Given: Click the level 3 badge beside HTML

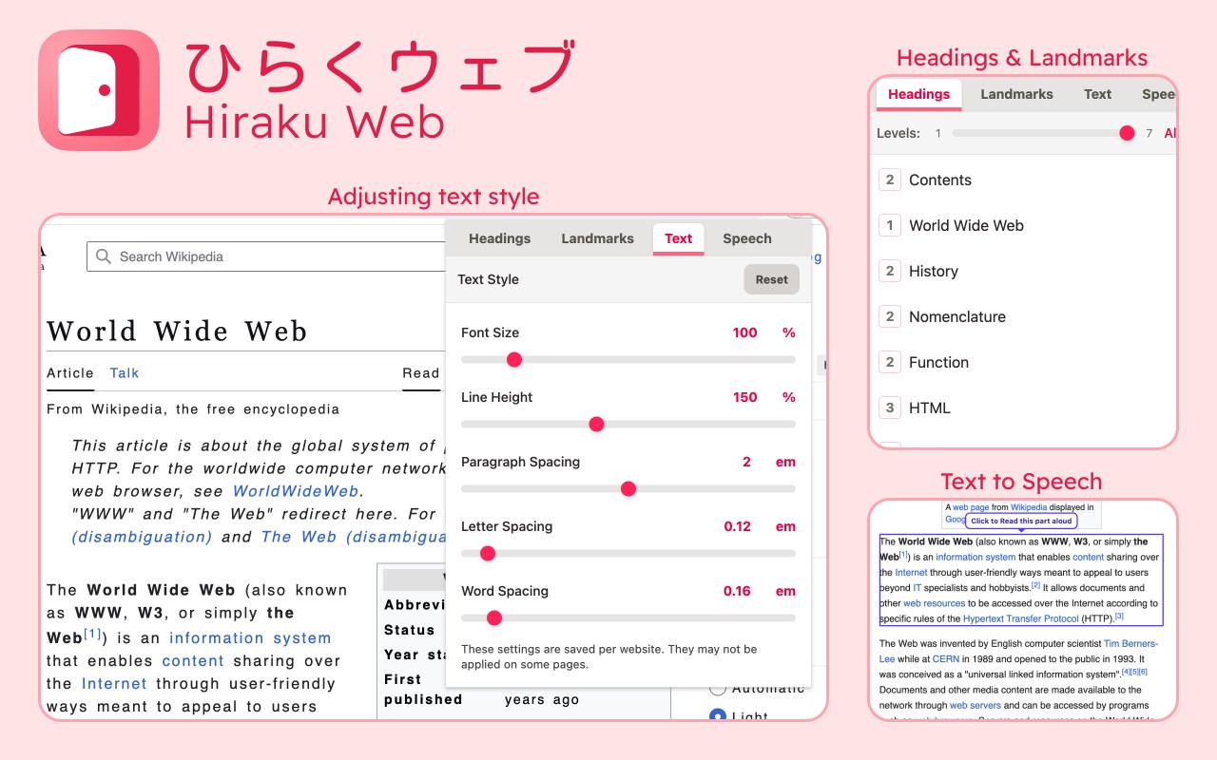Looking at the screenshot, I should 890,408.
